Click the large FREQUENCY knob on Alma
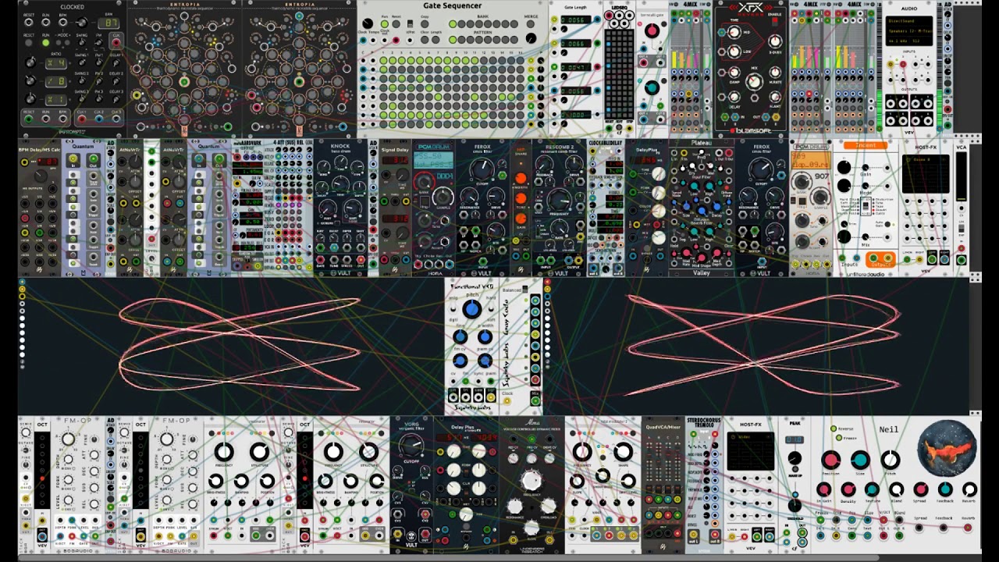The width and height of the screenshot is (999, 562). pyautogui.click(x=531, y=481)
